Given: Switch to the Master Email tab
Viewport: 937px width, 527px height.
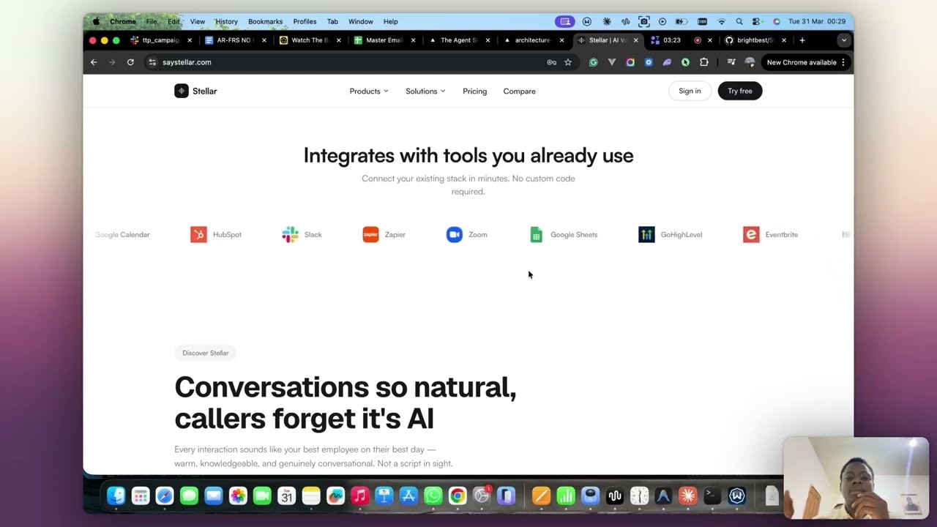Looking at the screenshot, I should tap(384, 40).
